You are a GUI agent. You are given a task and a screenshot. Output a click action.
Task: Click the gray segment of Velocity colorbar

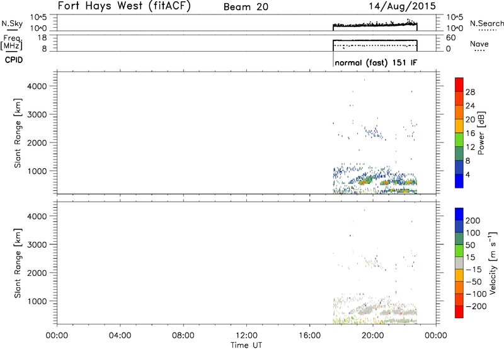[459, 263]
